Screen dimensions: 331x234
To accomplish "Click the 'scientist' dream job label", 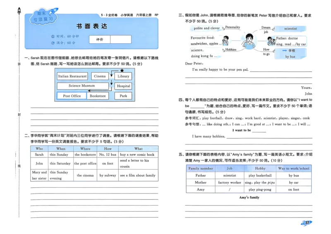I will tap(290, 29).
